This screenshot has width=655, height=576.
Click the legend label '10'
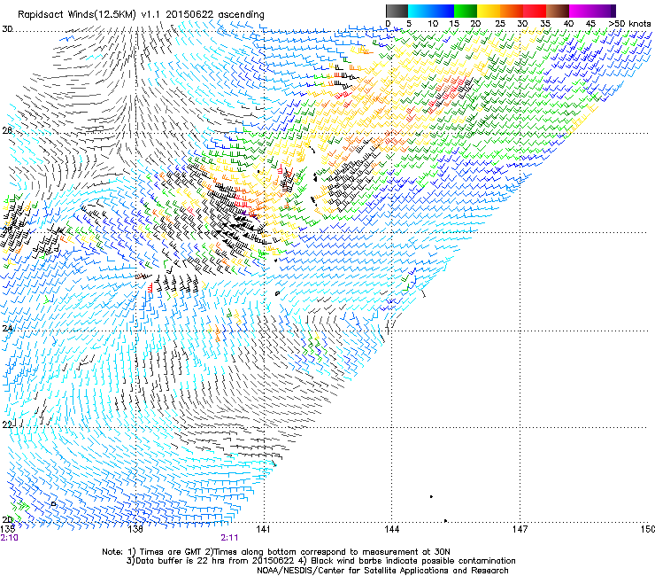click(x=433, y=24)
